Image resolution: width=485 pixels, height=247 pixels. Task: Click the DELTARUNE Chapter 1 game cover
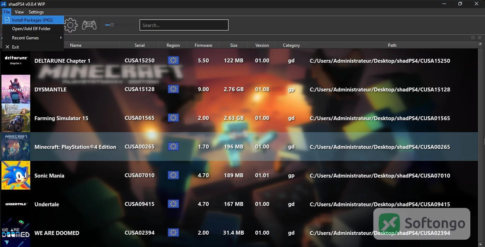16,60
